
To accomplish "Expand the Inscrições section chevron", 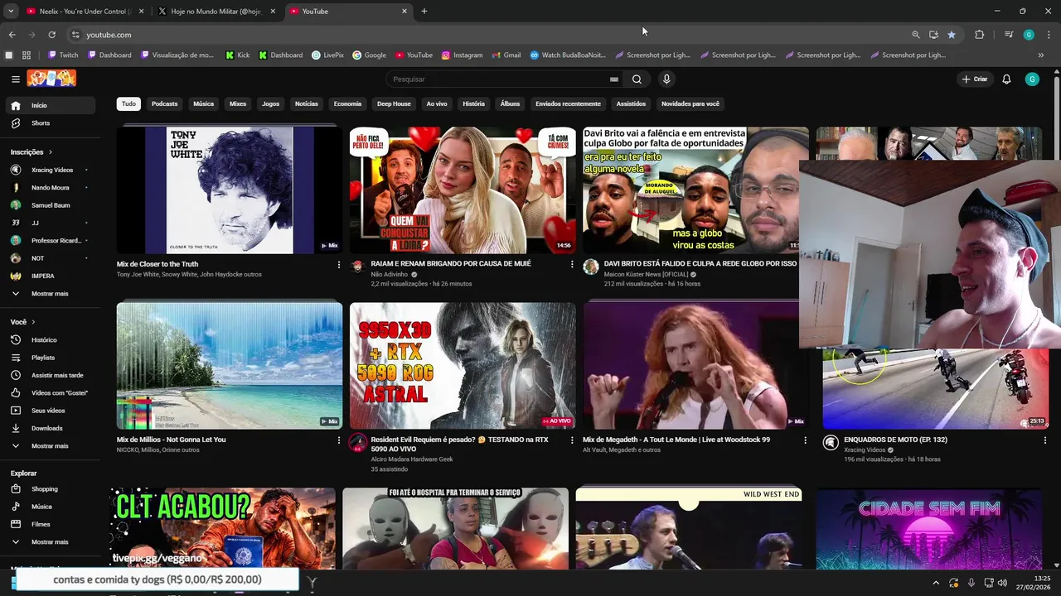I will click(x=50, y=152).
